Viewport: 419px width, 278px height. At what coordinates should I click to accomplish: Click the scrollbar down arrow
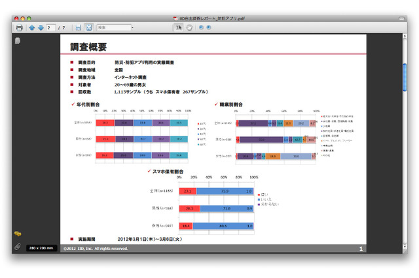click(405, 247)
